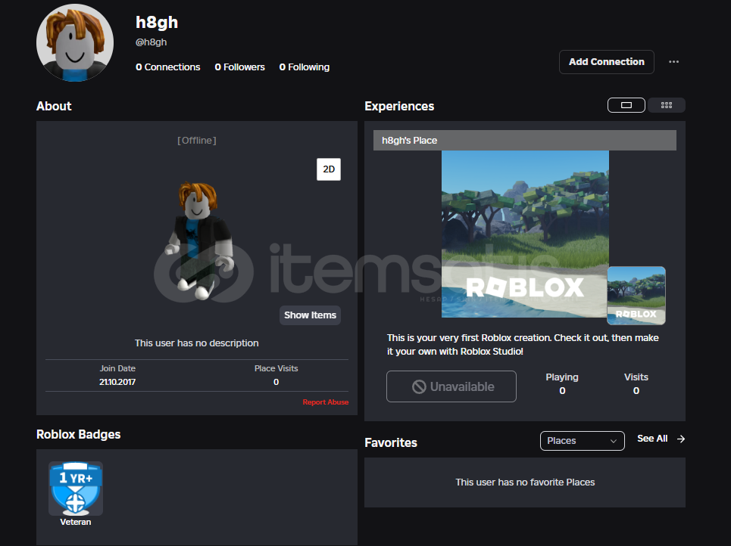Open the 0 Connections list
The height and width of the screenshot is (546, 731).
pos(168,67)
